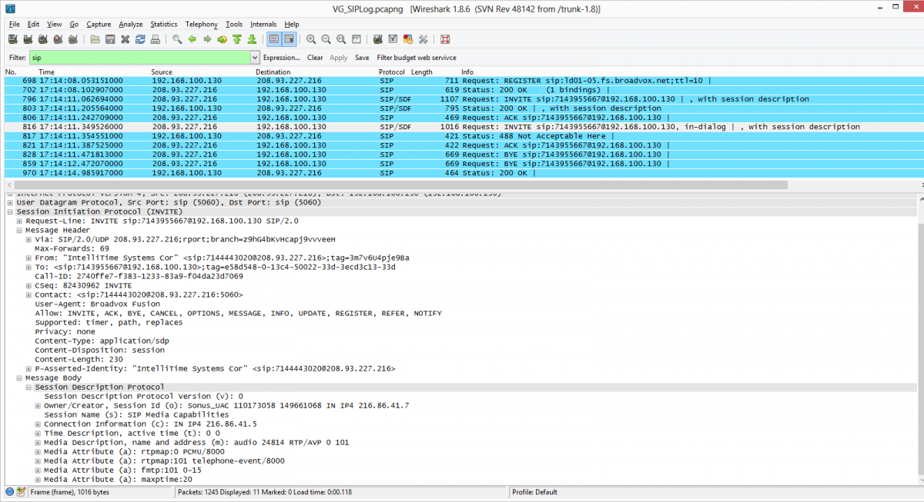The image size is (924, 502).
Task: Open expert info status bar icon
Action: pos(9,492)
